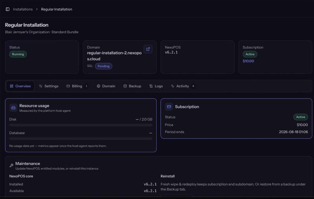Open the Activity tab
Viewport: 314px width, 199px height.
183,86
